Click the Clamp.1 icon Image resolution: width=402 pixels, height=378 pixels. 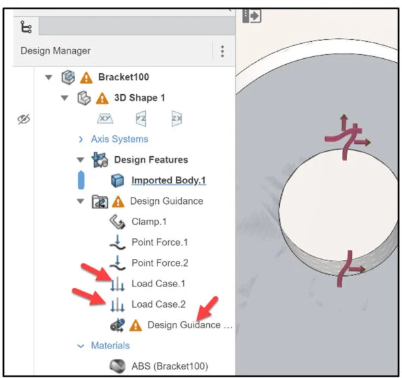(x=117, y=222)
